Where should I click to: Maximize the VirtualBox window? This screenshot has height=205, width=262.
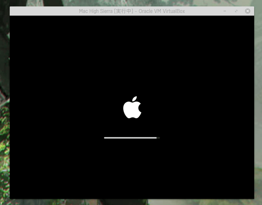(x=236, y=11)
